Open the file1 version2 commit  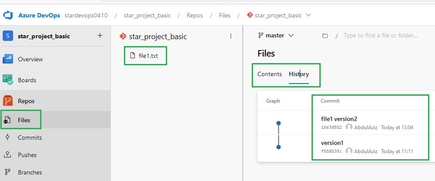click(339, 119)
